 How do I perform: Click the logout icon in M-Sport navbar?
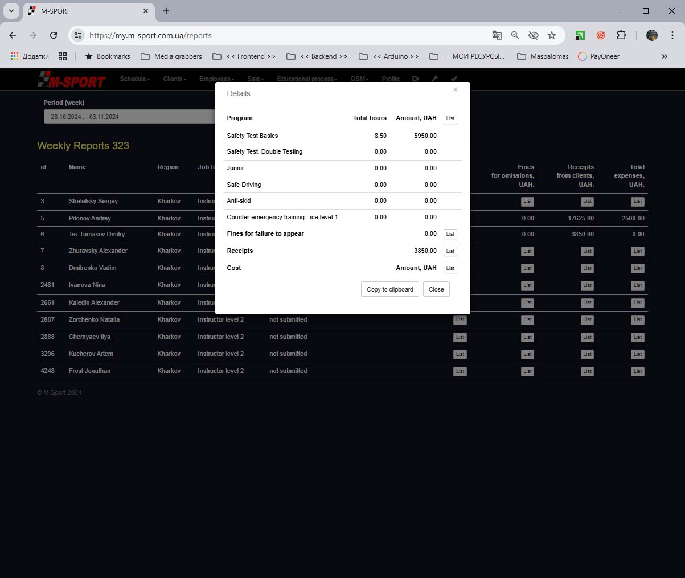pyautogui.click(x=416, y=79)
